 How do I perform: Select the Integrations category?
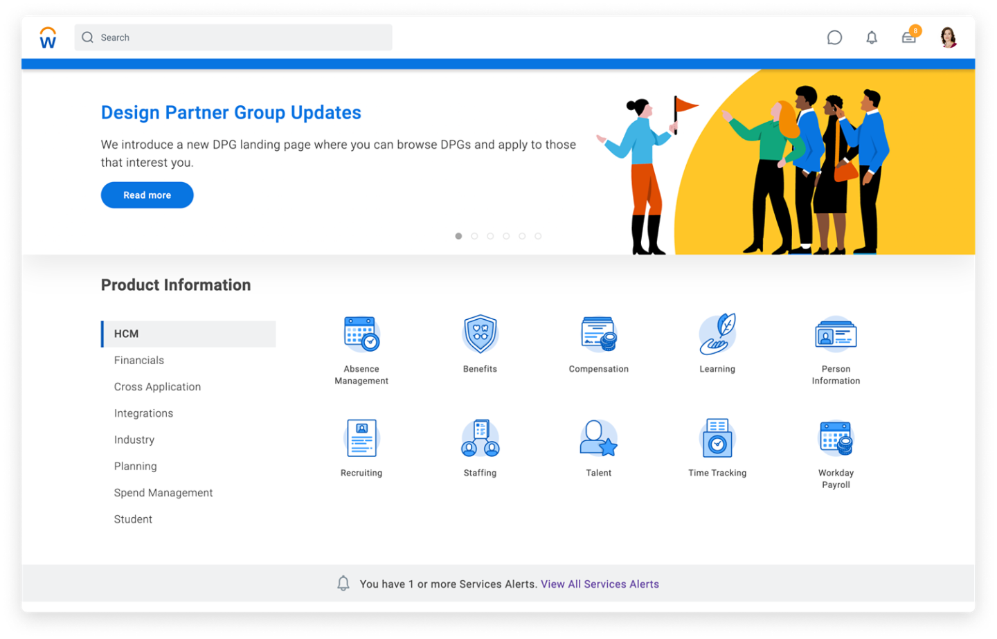[143, 413]
